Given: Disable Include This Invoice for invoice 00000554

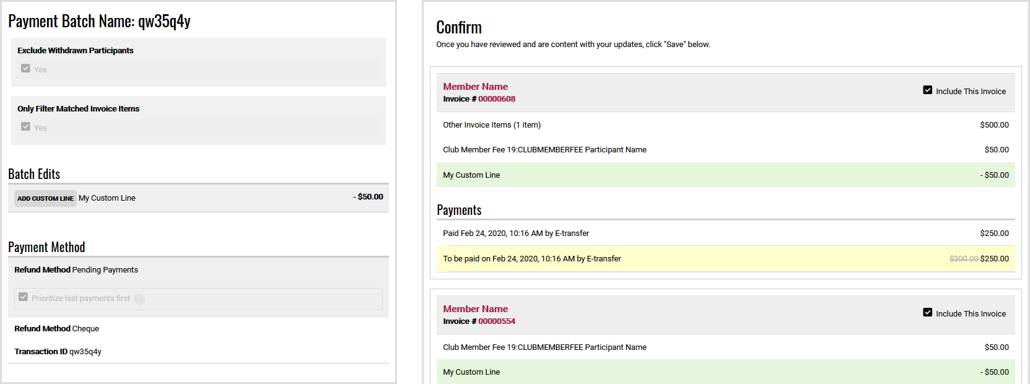Looking at the screenshot, I should pyautogui.click(x=927, y=312).
